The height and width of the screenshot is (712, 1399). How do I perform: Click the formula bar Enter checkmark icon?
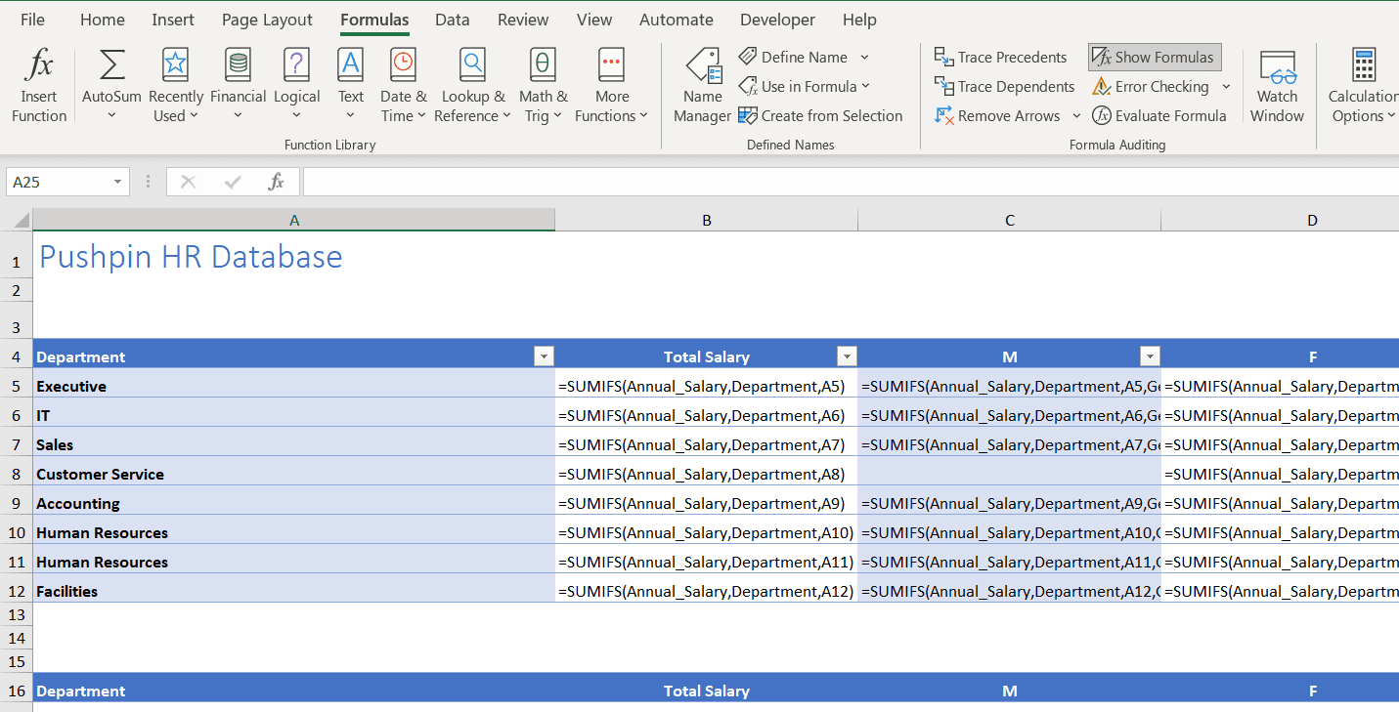click(233, 182)
